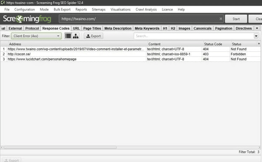Click row number 3 cell
The width and height of the screenshot is (262, 162).
pos(3,59)
